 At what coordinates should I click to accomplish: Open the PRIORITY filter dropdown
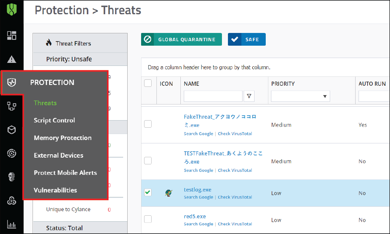point(301,96)
